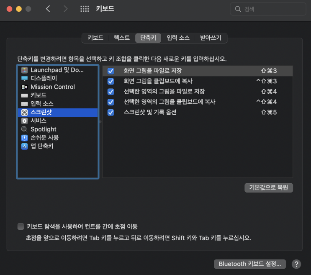The width and height of the screenshot is (311, 275).
Task: Click the display monitor icon next to 디스플레이
Action: click(x=24, y=79)
